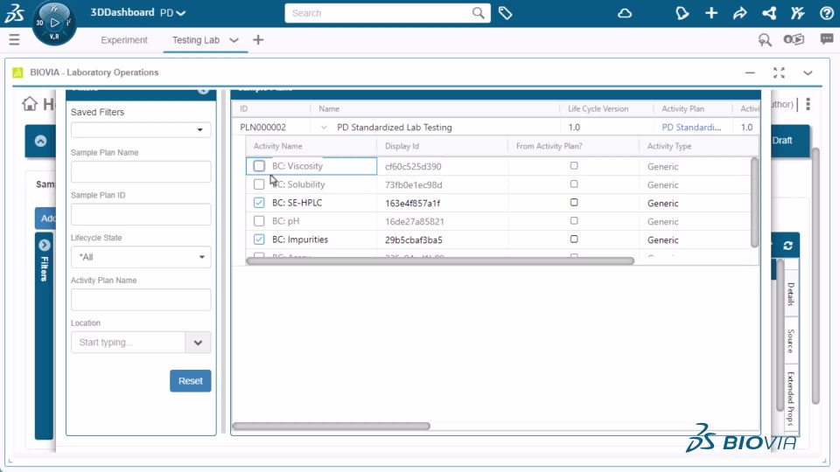Screen dimensions: 840x472
Task: Toggle From Activity Plan box for BC: Solubility
Action: pos(574,184)
